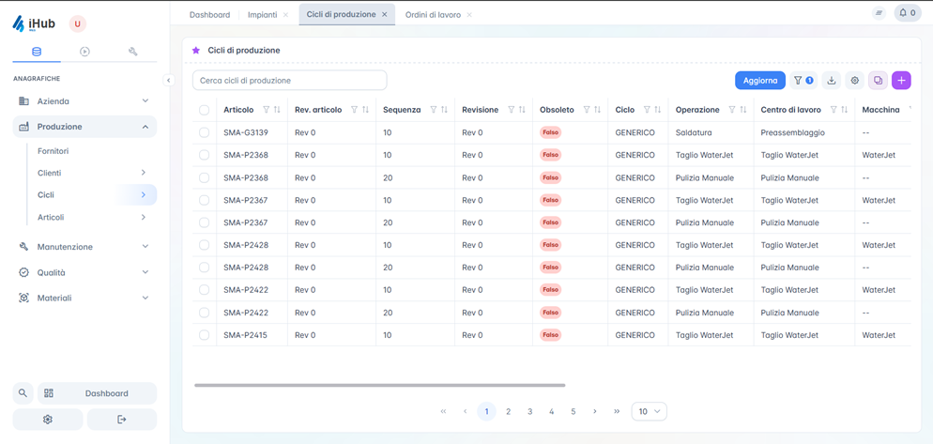
Task: Open the wrench tools sidebar tab
Action: pyautogui.click(x=132, y=52)
